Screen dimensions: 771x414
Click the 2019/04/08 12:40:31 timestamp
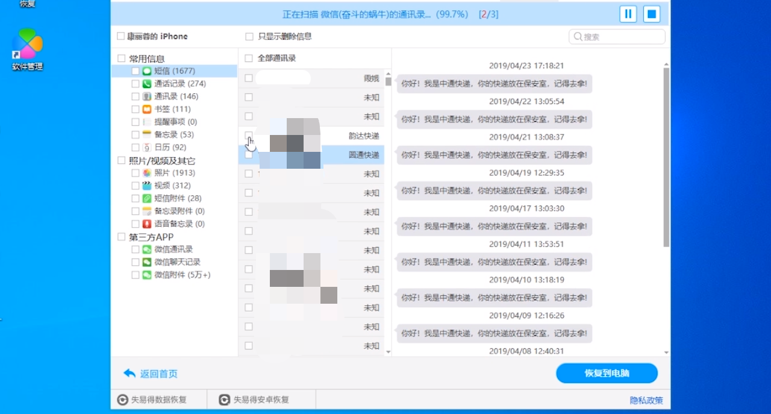(526, 351)
